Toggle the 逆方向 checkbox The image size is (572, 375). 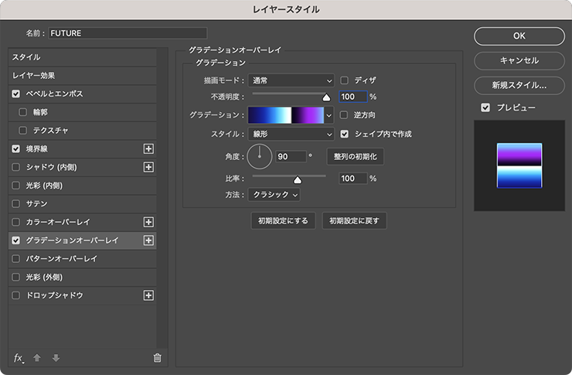[345, 115]
